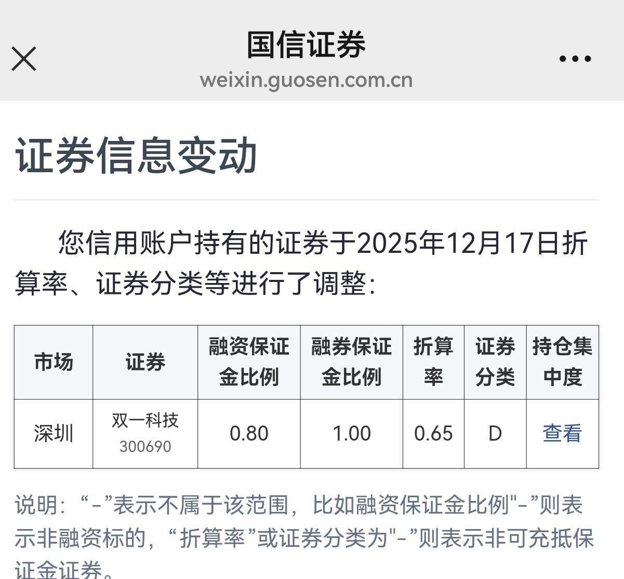Close the webview with the X icon
624x579 pixels.
pos(24,58)
